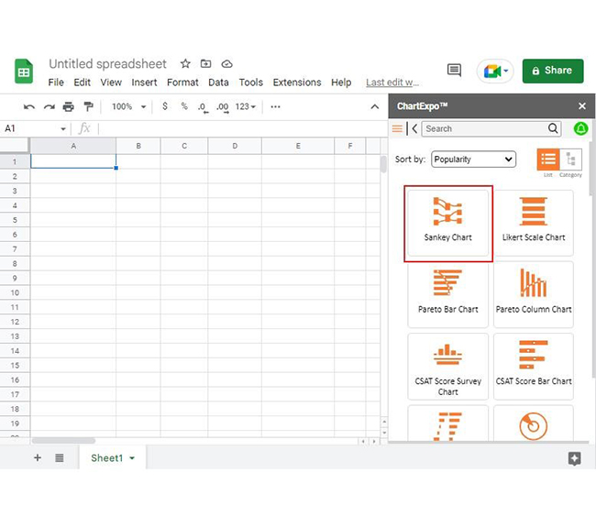The height and width of the screenshot is (528, 596).
Task: Add a new sheet with plus icon
Action: click(x=38, y=457)
